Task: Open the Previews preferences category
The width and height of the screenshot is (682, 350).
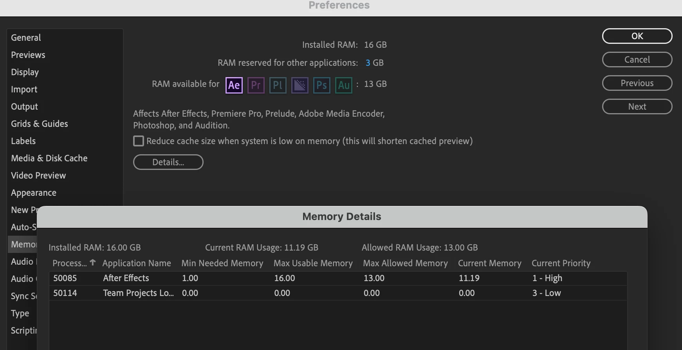Action: pyautogui.click(x=28, y=55)
